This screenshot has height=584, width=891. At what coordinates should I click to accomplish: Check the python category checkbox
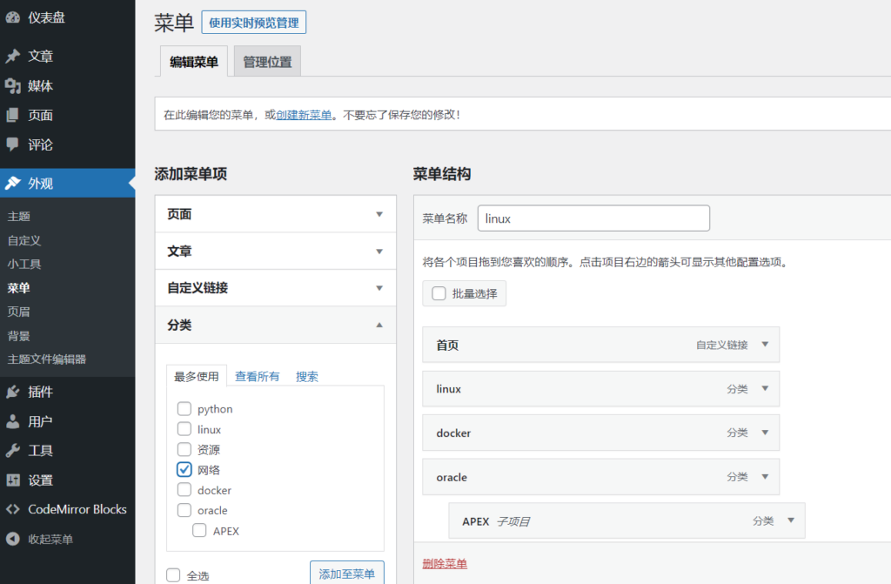184,409
